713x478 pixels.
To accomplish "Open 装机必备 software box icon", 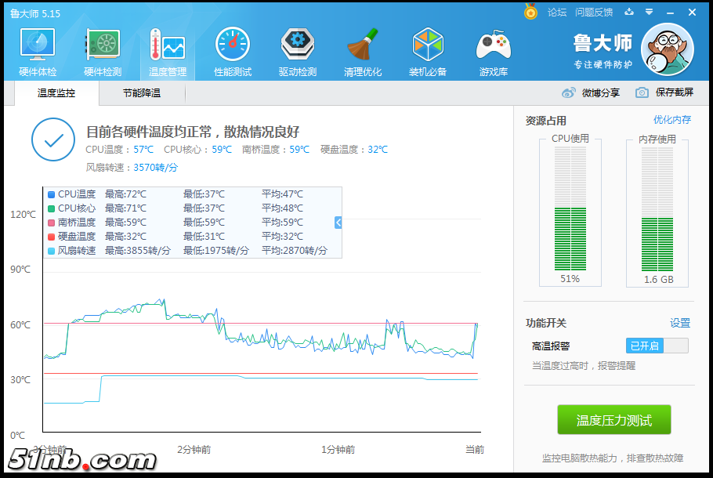I will (x=428, y=52).
